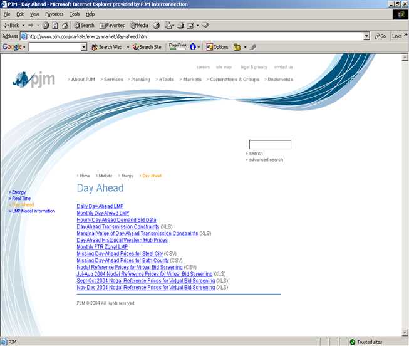Image resolution: width=409 pixels, height=346 pixels.
Task: Open Monthly FTR Zonal LMP link
Action: 102,247
